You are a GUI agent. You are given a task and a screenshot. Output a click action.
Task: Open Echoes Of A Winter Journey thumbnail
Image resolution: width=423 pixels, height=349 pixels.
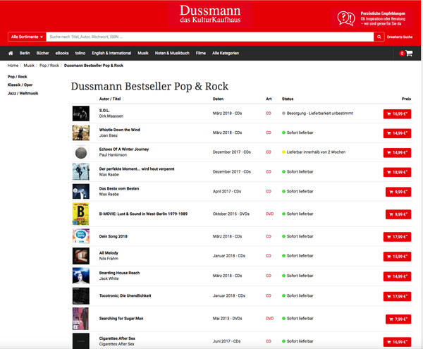point(80,152)
